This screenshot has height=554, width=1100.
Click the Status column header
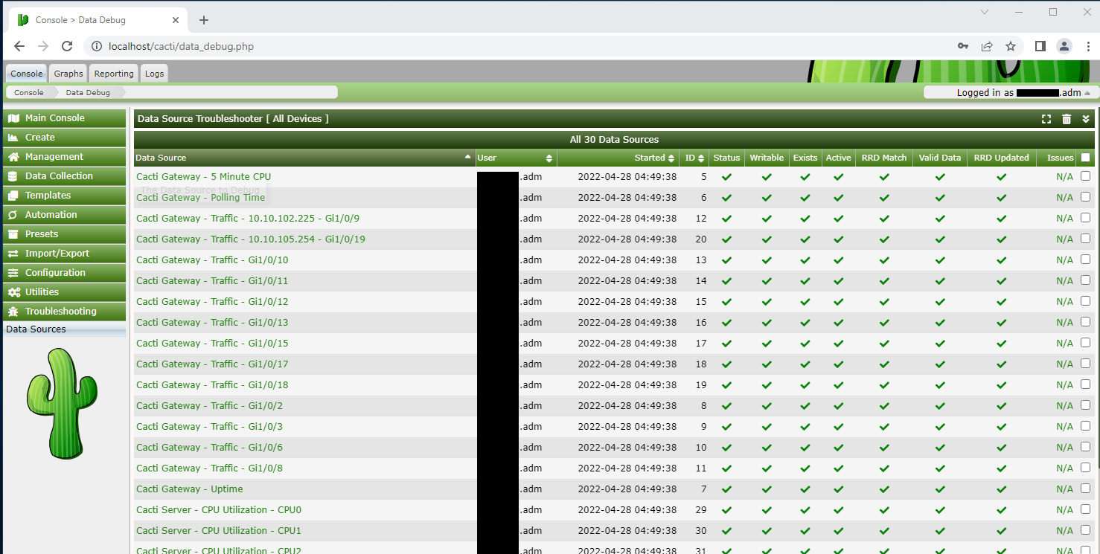tap(726, 158)
